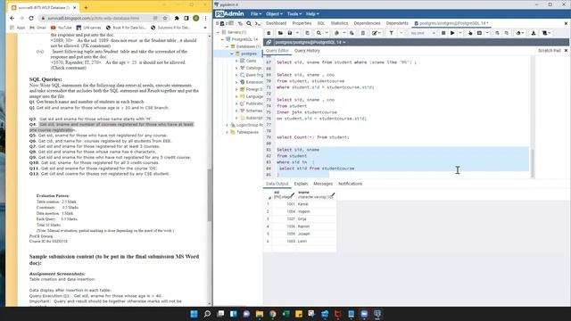
Task: Click the Explain Analyze icon
Action: pos(479,33)
